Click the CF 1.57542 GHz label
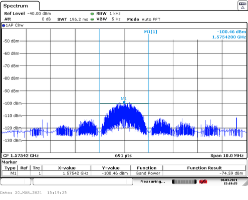This screenshot has width=248, height=200. [x=21, y=155]
